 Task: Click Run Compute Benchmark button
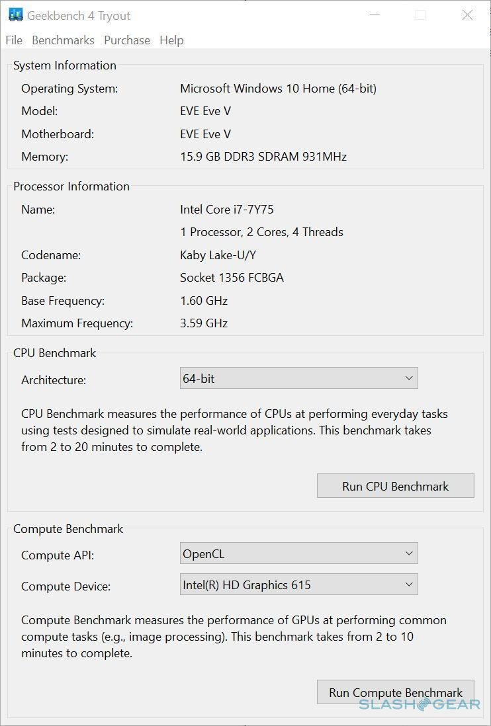pyautogui.click(x=396, y=692)
